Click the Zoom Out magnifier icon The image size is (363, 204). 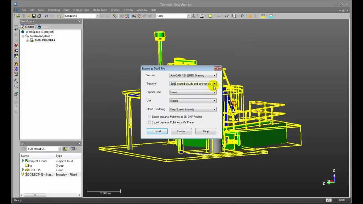point(16,86)
